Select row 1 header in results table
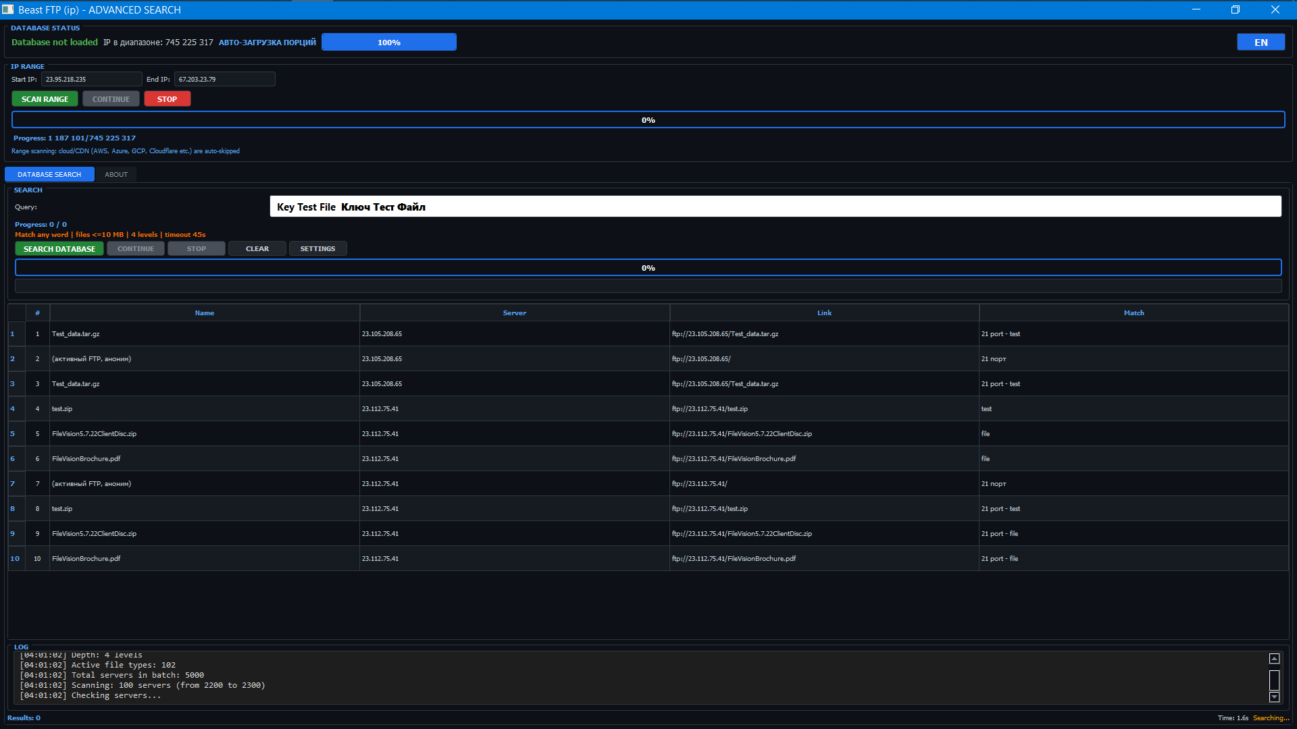Viewport: 1297px width, 729px height. [16, 333]
